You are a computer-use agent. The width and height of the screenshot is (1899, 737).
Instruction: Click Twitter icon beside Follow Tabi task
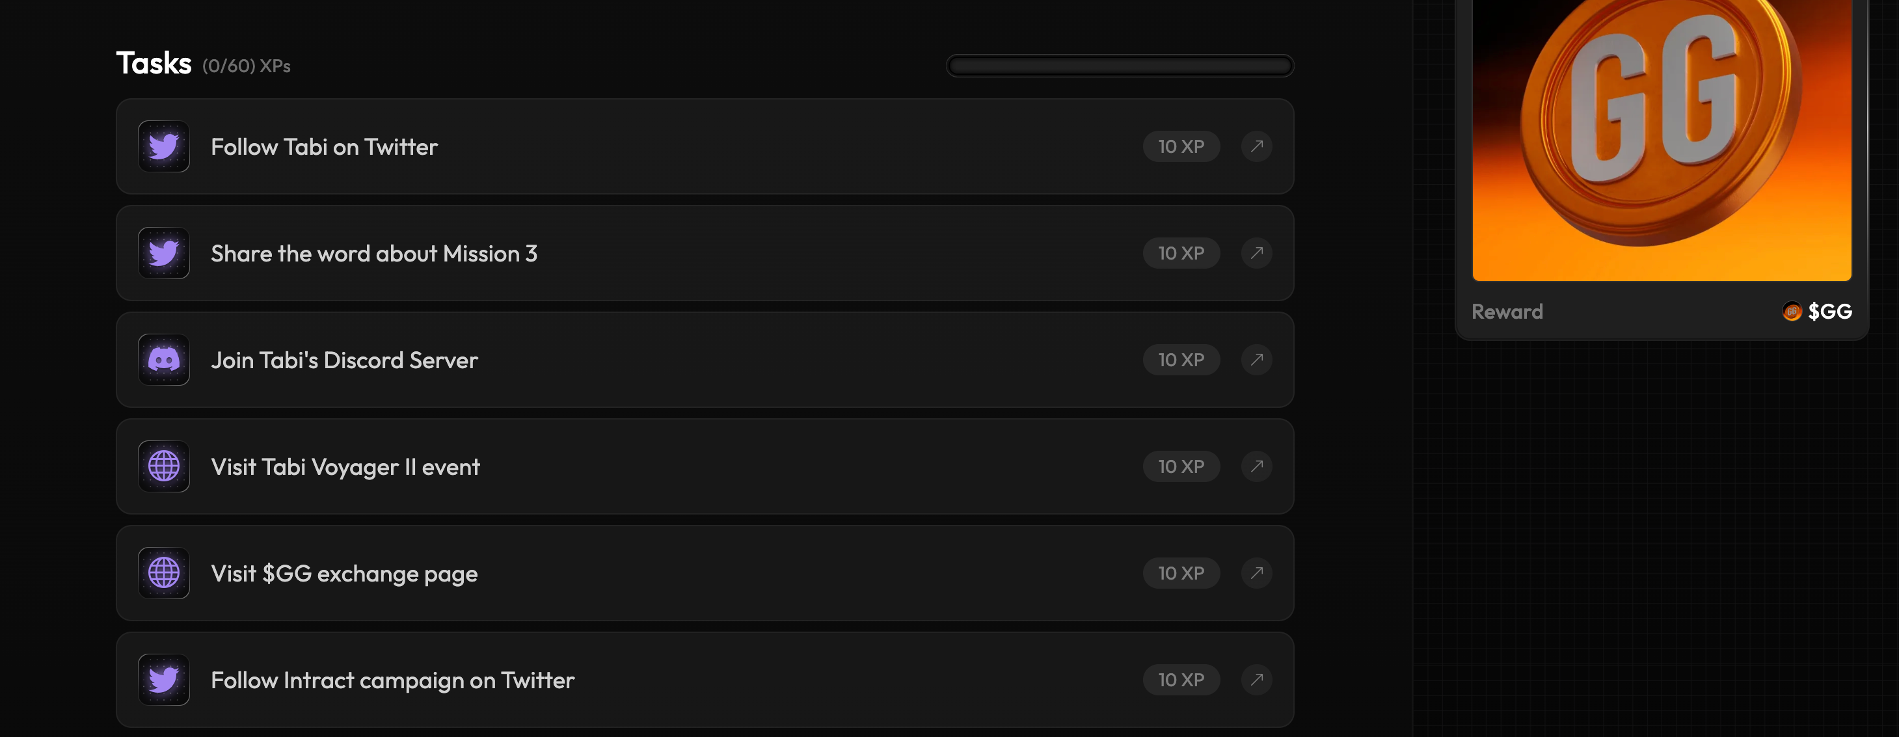(x=164, y=146)
